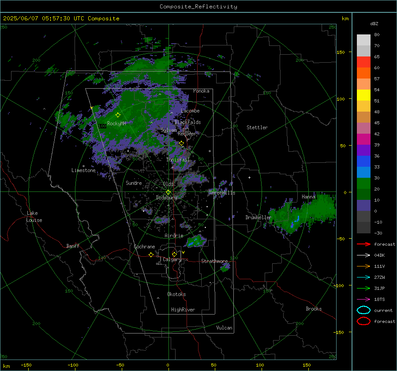This screenshot has width=397, height=371.
Task: Click the Cochrane city label
Action: click(144, 247)
